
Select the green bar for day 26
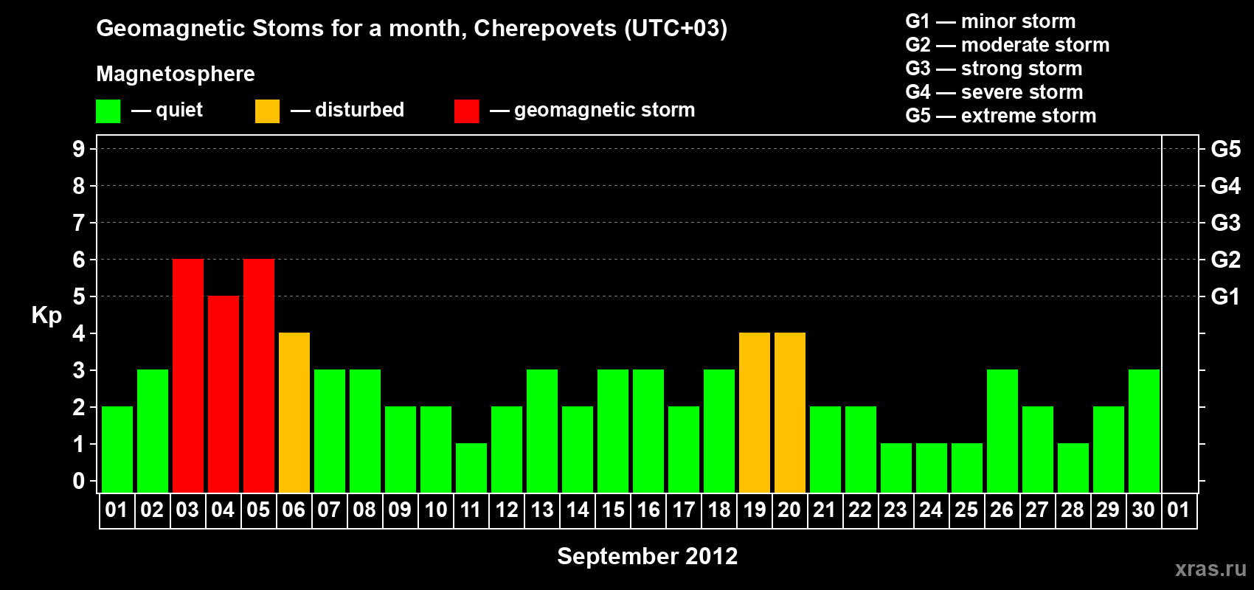1002,431
